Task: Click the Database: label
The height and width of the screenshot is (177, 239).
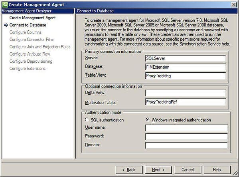Action: (x=94, y=67)
